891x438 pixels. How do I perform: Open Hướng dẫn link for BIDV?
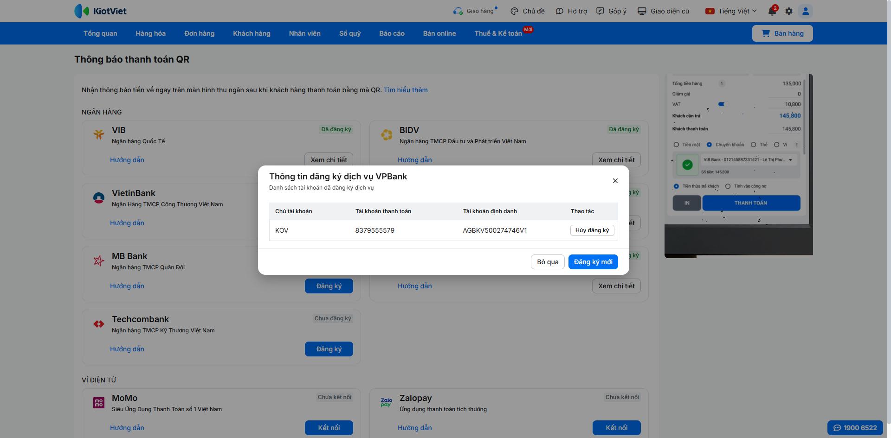(415, 160)
